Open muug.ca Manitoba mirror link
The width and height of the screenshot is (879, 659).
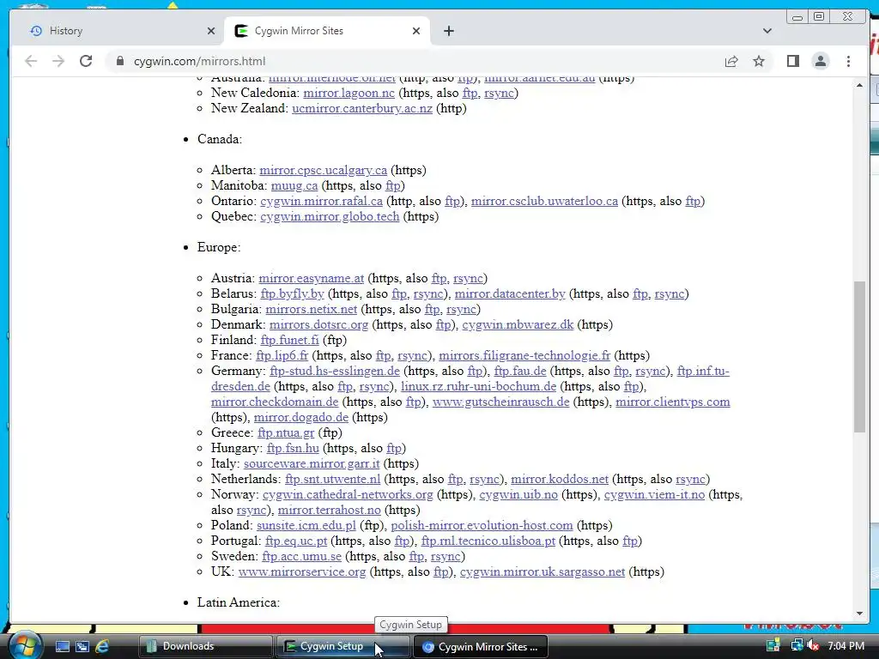tap(294, 185)
